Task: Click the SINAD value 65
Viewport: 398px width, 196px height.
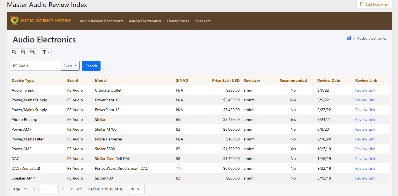Action: click(178, 119)
